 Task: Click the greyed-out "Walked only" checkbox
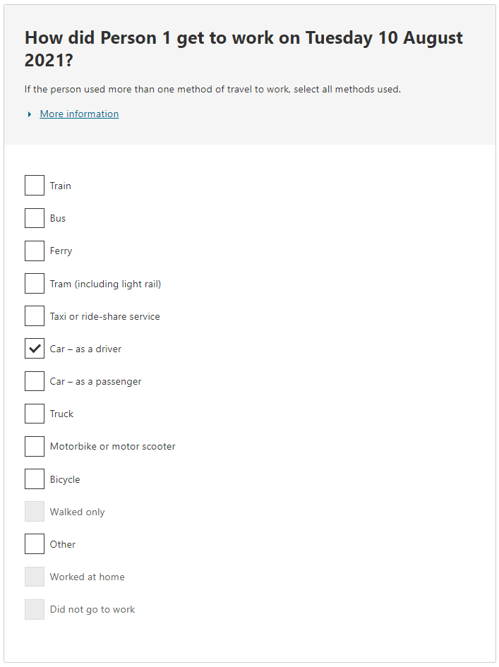pos(34,511)
